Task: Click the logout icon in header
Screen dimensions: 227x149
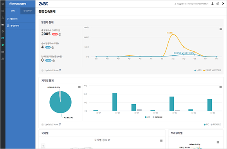Action: tap(223, 4)
